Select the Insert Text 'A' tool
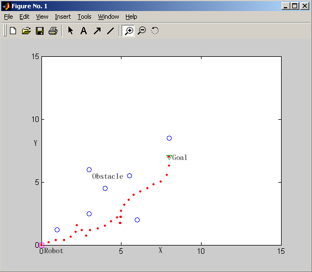Viewport: 312px width, 272px height. click(84, 31)
